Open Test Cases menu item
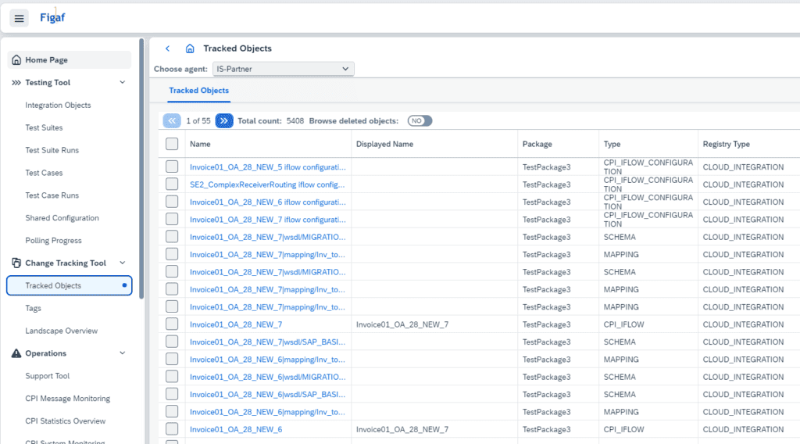Image resolution: width=800 pixels, height=444 pixels. (x=44, y=173)
